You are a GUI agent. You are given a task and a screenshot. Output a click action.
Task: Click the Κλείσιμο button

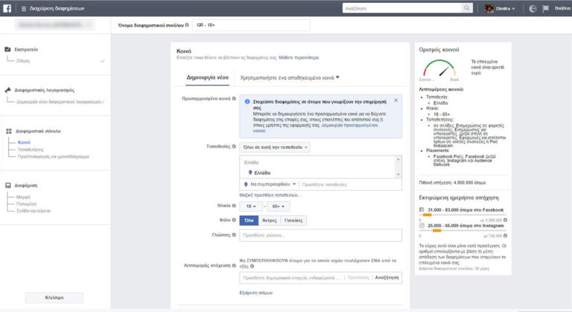coord(54,297)
